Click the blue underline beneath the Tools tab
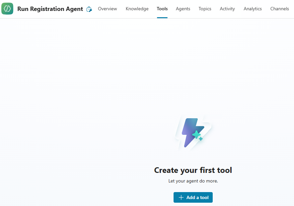The width and height of the screenshot is (294, 206). pyautogui.click(x=162, y=18)
